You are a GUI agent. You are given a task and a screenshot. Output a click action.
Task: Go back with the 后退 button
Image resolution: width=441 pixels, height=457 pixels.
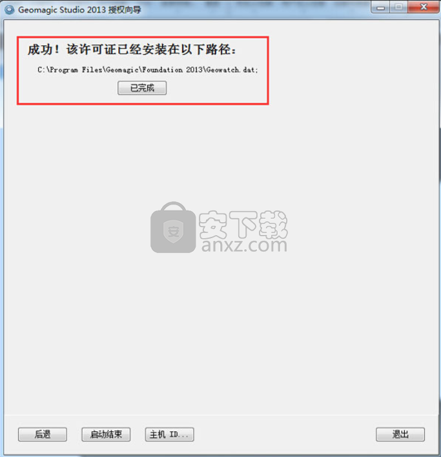click(43, 434)
